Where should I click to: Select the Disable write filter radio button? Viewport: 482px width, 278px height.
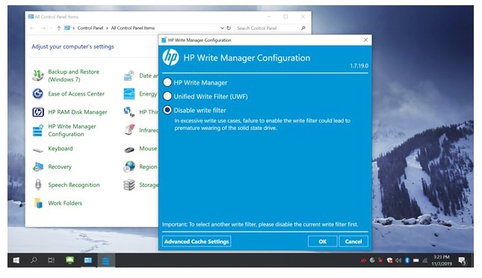coord(167,110)
